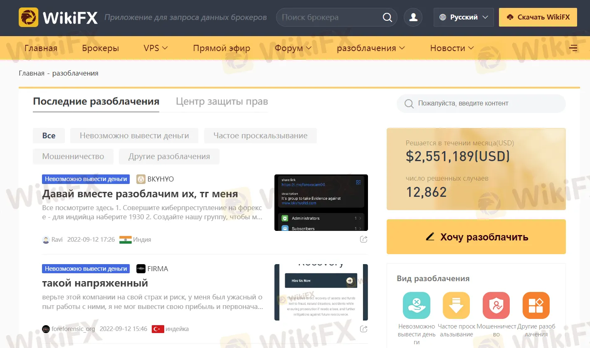Open post 'Давай вместе разоблачим их, тг меня'
The width and height of the screenshot is (590, 348).
click(140, 194)
